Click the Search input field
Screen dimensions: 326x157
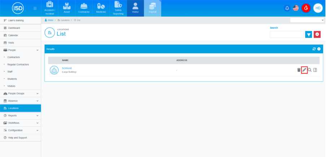[x=286, y=34]
